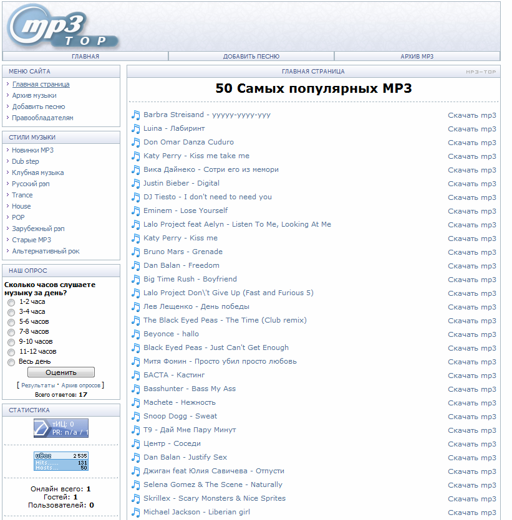Open the 'Старые MP3' style link
This screenshot has height=520, width=512.
point(32,240)
